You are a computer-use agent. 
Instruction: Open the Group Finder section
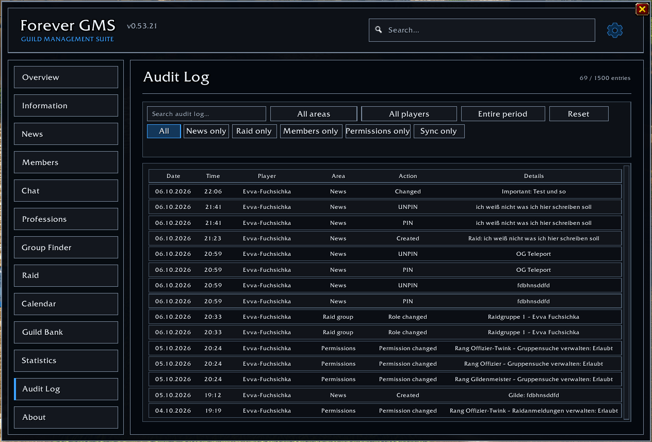tap(66, 248)
